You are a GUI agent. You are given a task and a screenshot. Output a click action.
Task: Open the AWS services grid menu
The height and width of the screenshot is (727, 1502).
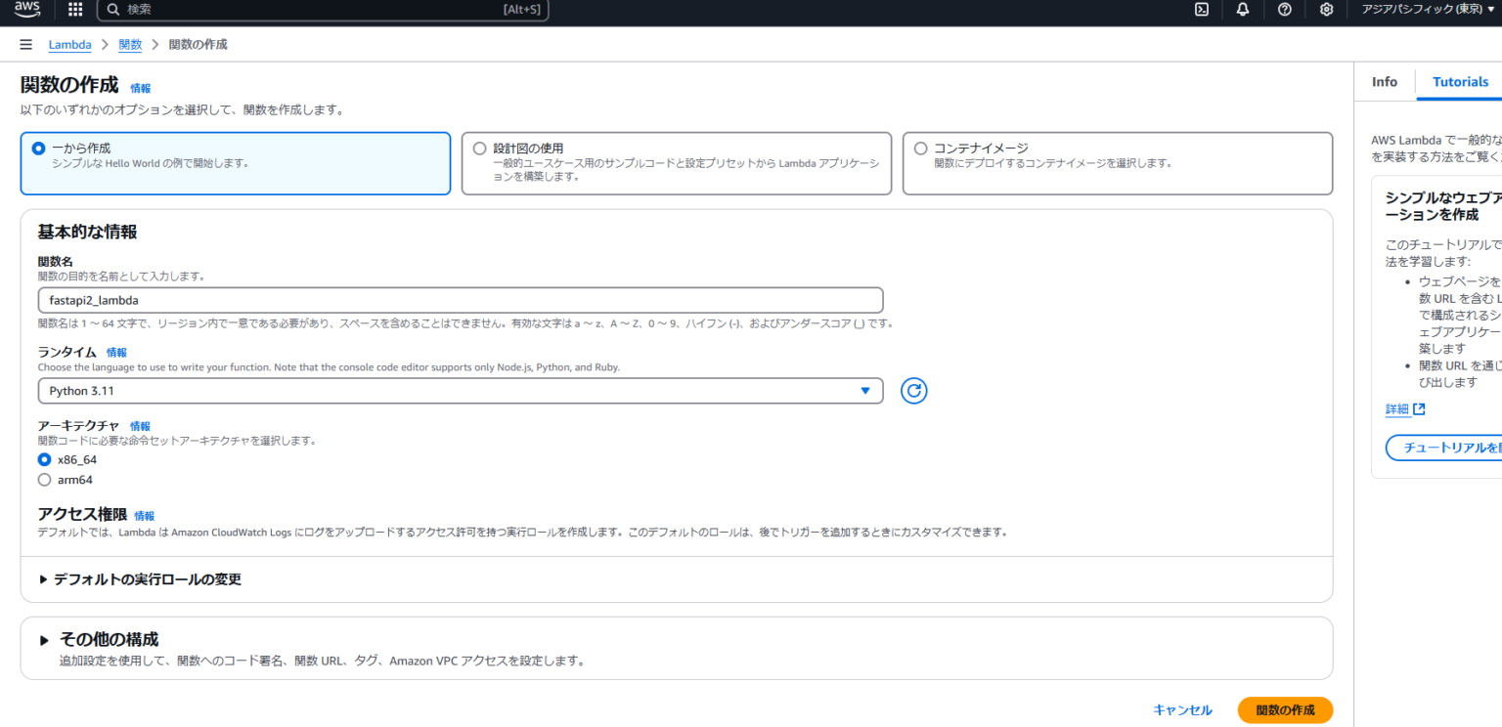click(74, 10)
